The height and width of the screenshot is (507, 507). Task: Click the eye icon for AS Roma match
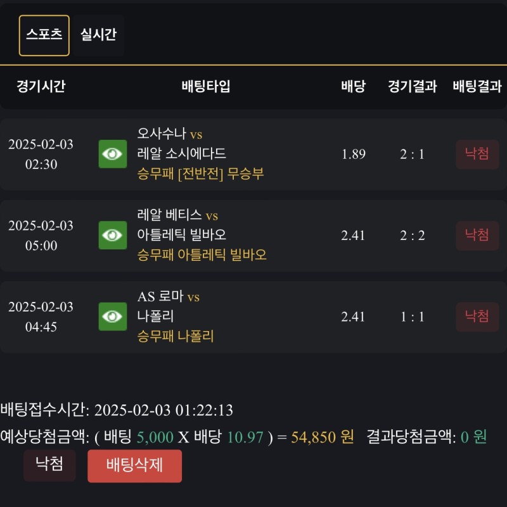tap(113, 316)
